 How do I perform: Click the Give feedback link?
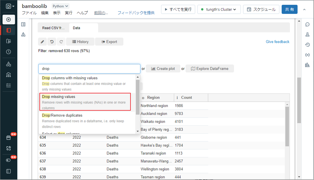(x=277, y=42)
